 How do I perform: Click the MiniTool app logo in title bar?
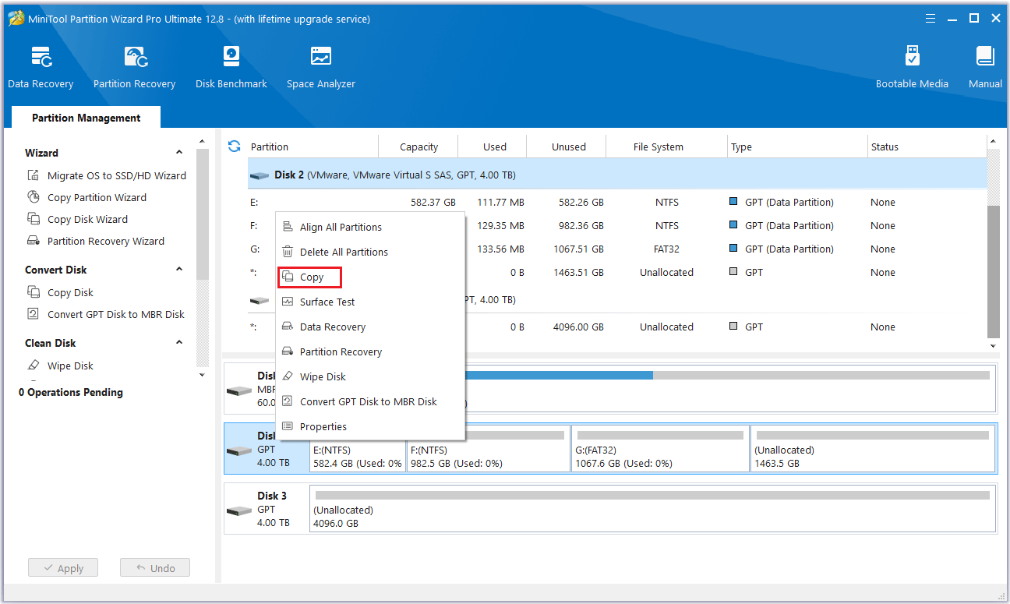point(15,18)
